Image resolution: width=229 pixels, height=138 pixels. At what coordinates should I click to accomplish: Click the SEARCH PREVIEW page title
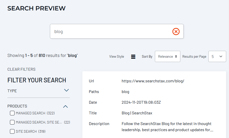coord(36,8)
